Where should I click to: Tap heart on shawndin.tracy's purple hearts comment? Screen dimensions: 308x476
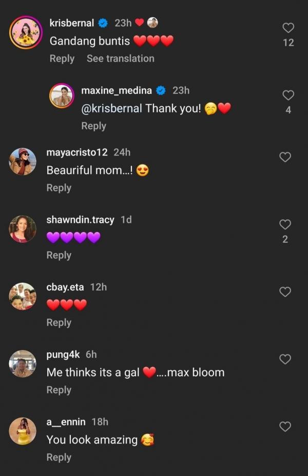coord(285,224)
